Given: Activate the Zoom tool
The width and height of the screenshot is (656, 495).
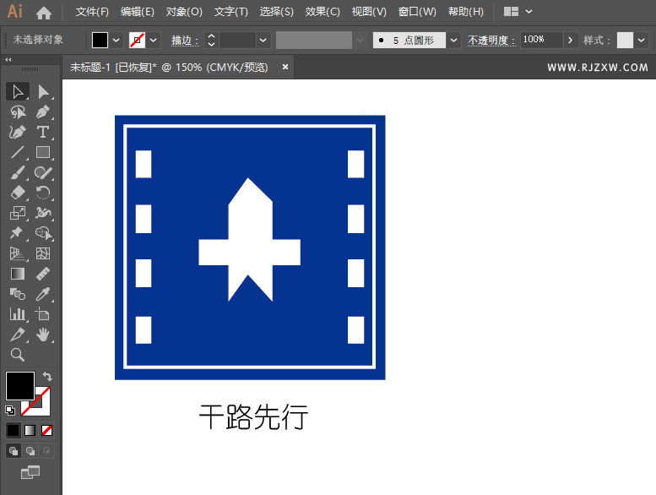Looking at the screenshot, I should point(18,355).
